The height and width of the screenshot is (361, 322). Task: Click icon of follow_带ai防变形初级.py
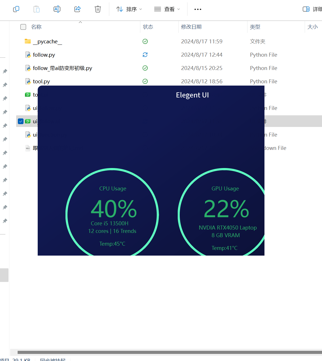[28, 68]
